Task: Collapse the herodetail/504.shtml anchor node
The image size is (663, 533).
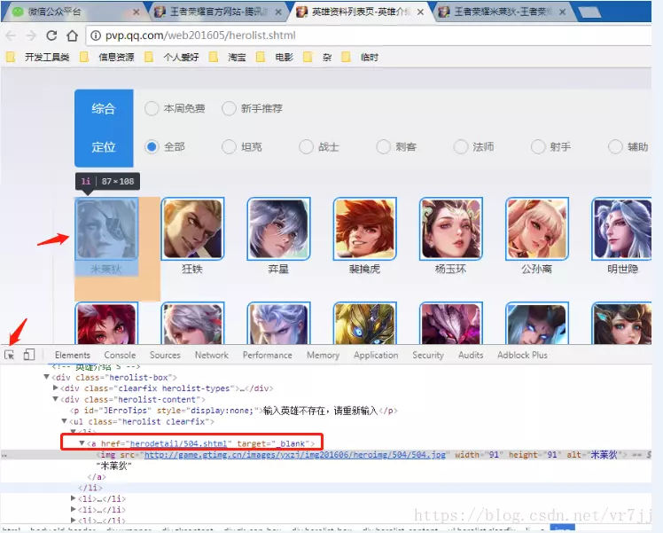Action: click(82, 443)
